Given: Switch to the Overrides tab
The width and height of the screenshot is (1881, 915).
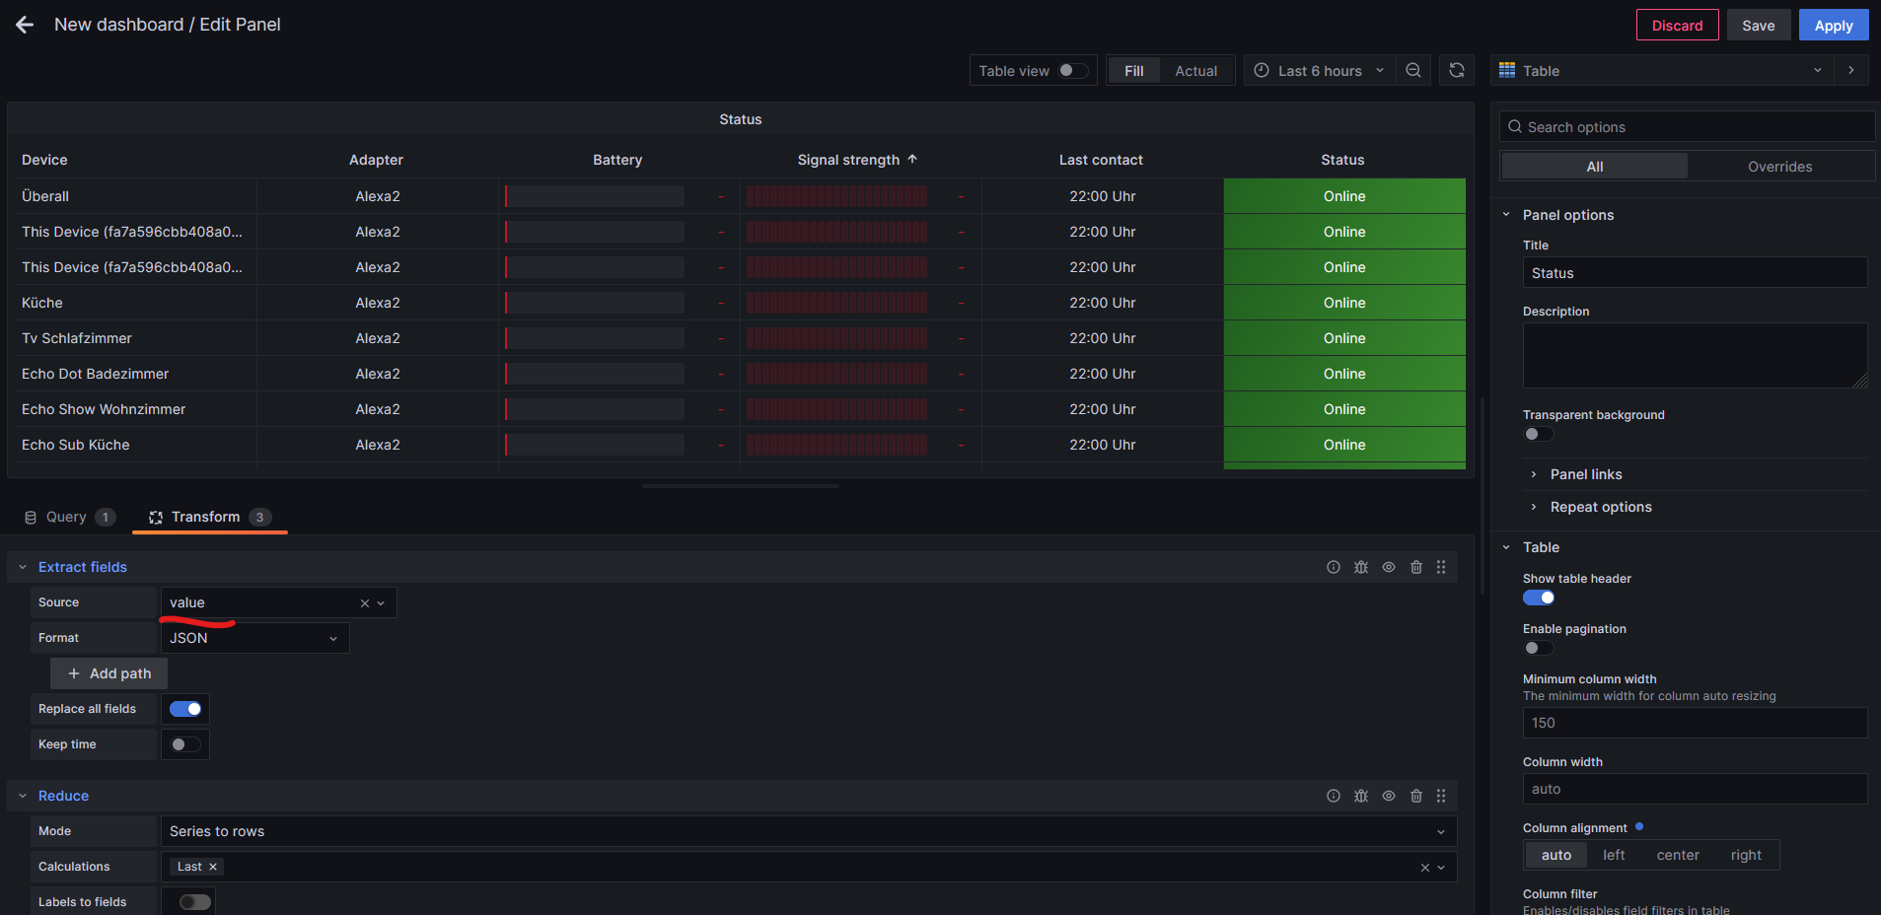Looking at the screenshot, I should (1780, 167).
